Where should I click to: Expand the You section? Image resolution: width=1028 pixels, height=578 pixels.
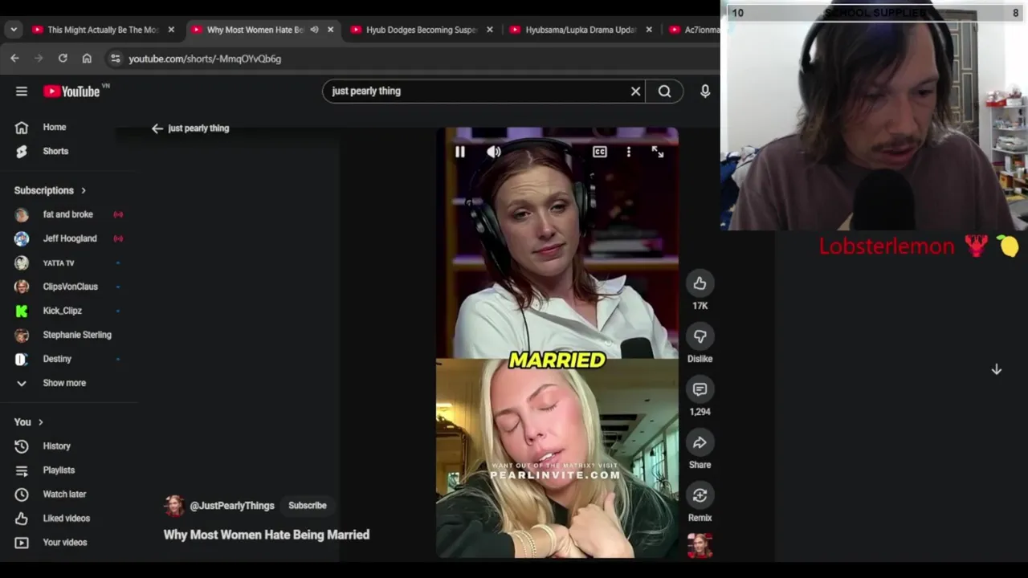pyautogui.click(x=29, y=422)
